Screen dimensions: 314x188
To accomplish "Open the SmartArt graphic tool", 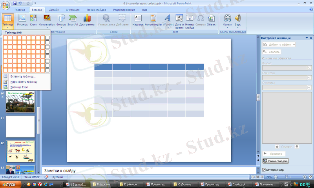I will point(73,20).
